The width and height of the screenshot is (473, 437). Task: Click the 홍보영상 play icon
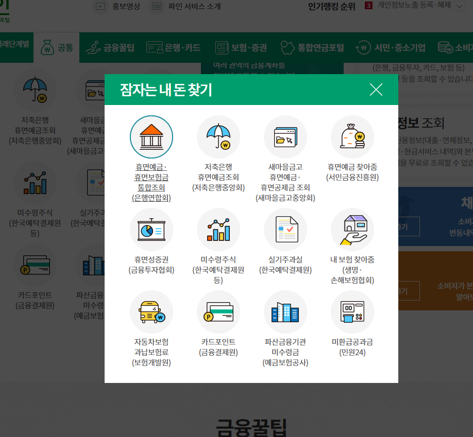coord(100,6)
